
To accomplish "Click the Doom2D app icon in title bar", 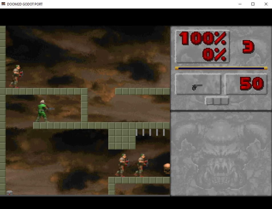I will (3, 4).
